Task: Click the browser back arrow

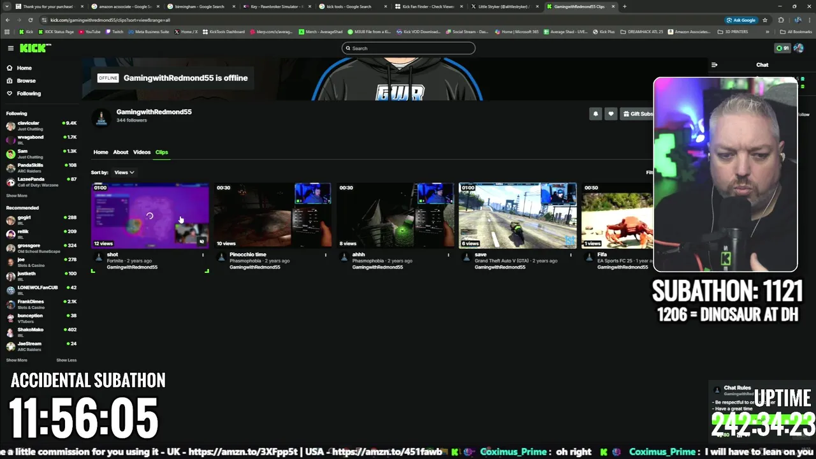Action: pos(8,20)
